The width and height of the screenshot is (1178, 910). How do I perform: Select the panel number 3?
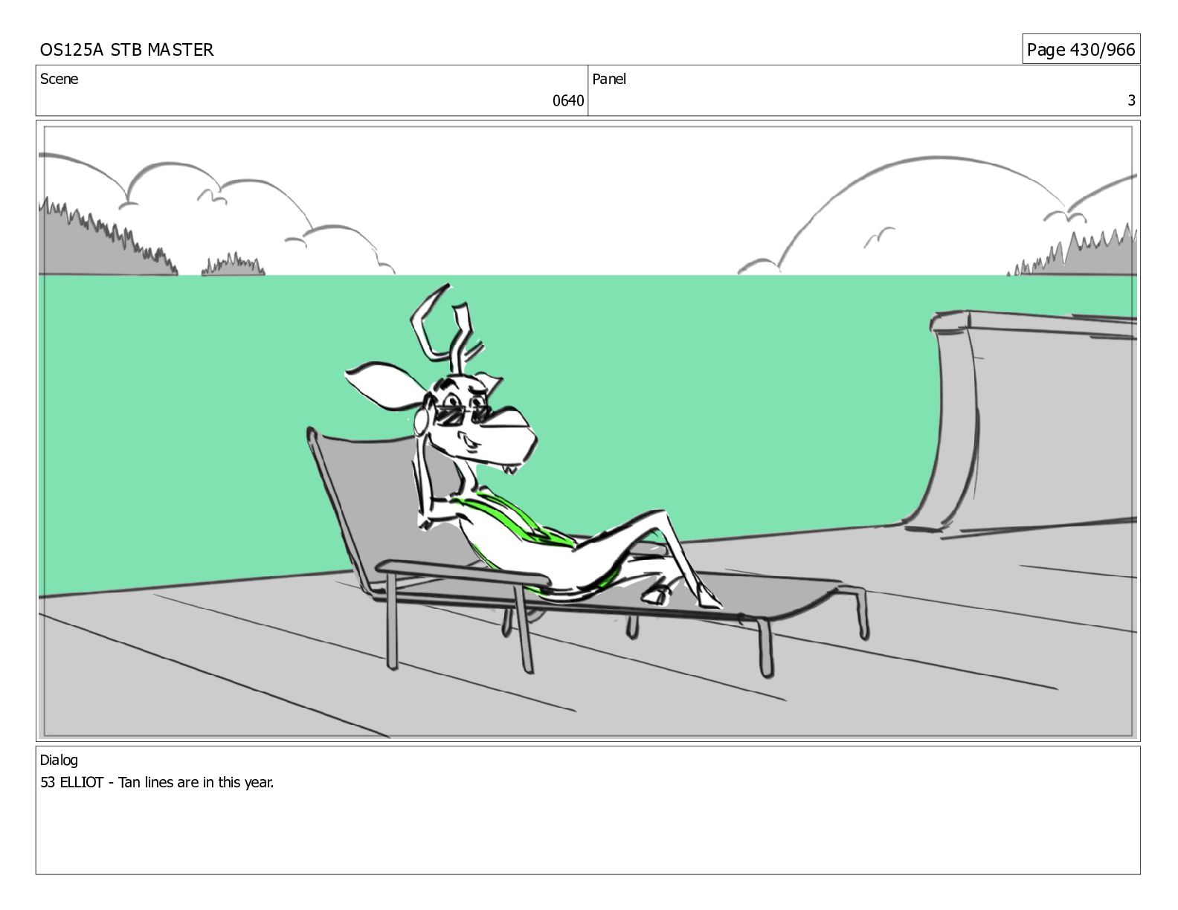(1131, 101)
